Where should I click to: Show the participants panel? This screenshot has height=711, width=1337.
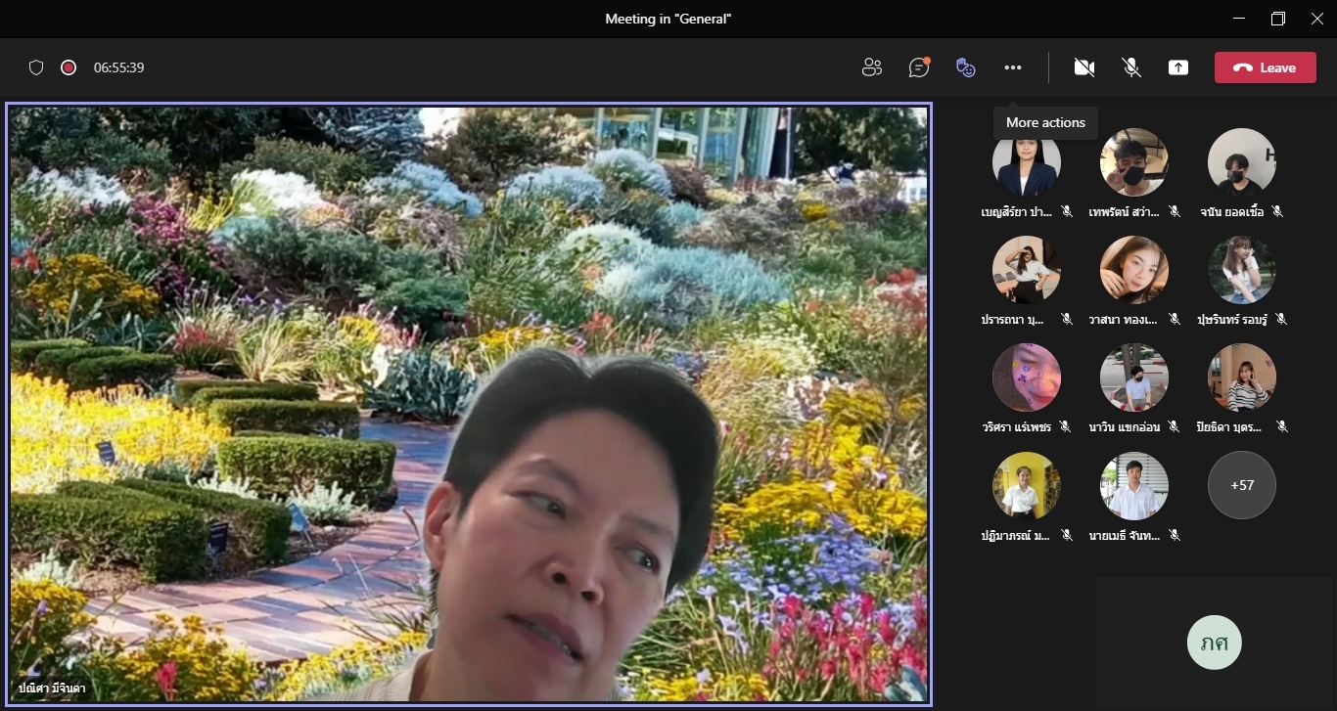point(872,67)
